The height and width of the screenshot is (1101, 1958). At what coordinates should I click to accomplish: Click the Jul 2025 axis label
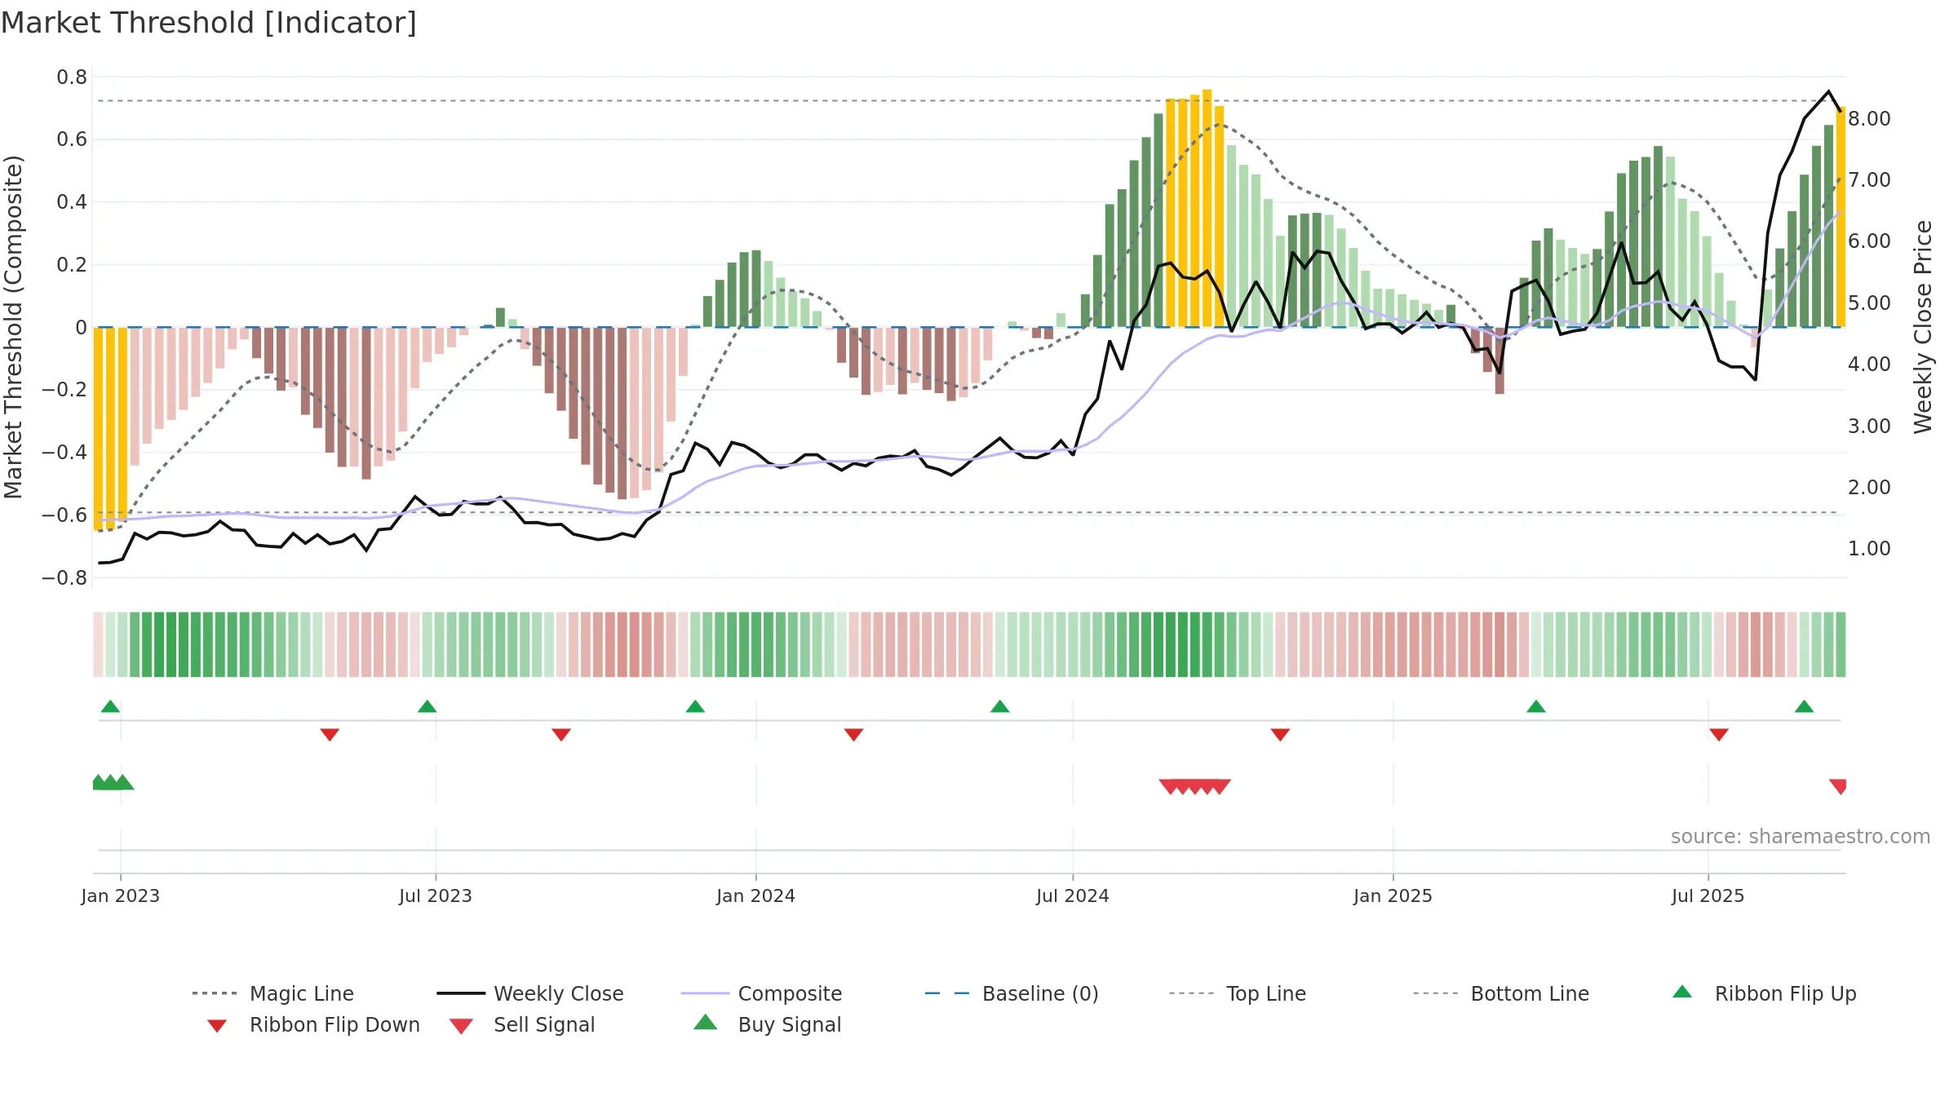[x=1708, y=895]
